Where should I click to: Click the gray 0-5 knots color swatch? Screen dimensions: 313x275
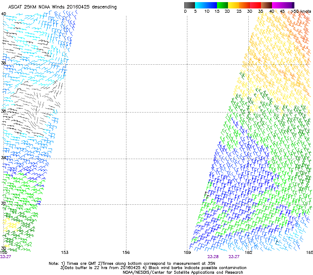189,5
